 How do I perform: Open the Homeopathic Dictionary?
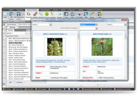[x=90, y=89]
